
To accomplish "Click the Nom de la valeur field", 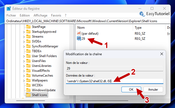I will 115,68.
